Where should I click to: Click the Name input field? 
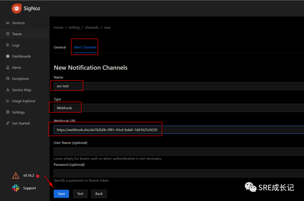pos(179,86)
